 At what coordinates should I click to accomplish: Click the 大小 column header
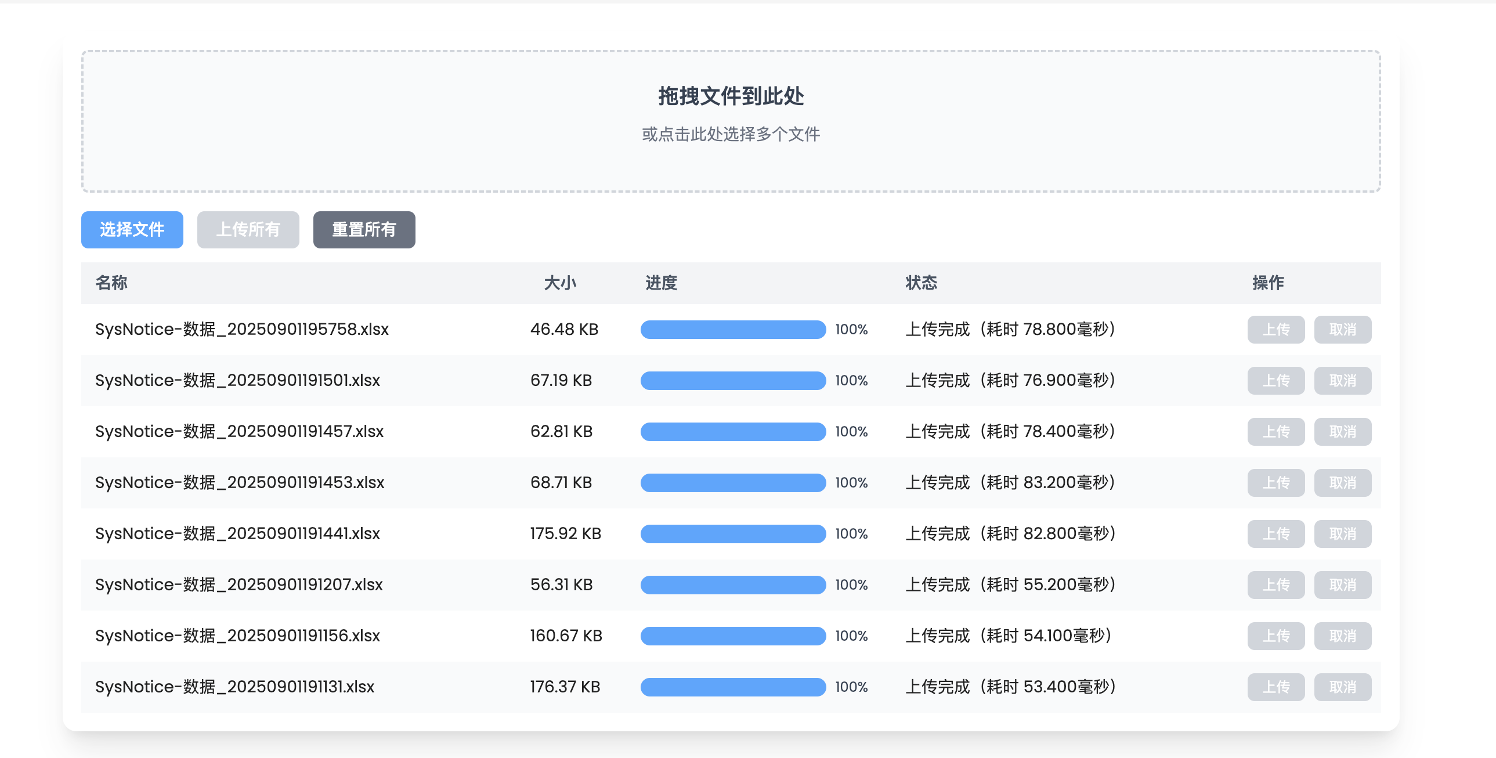pos(559,283)
